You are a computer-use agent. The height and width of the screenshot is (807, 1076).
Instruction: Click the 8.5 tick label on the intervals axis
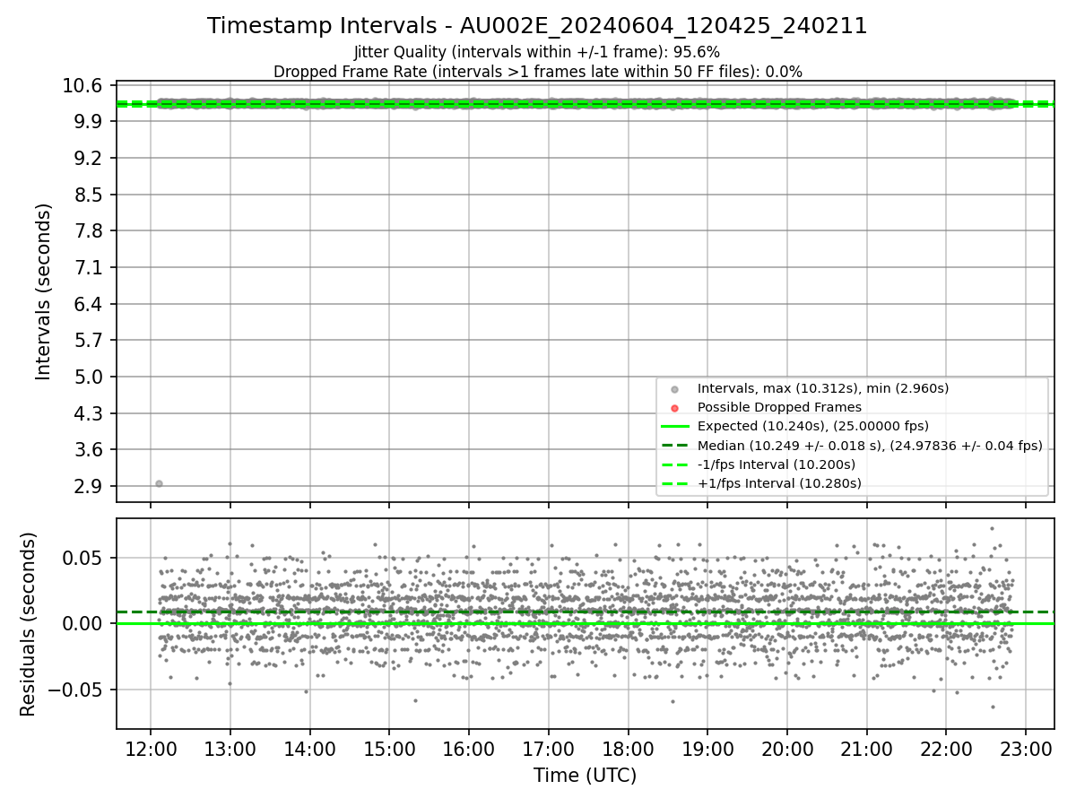(90, 195)
